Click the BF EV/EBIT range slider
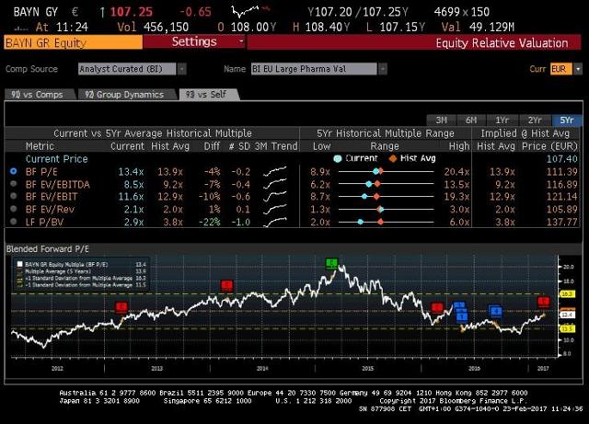 386,197
